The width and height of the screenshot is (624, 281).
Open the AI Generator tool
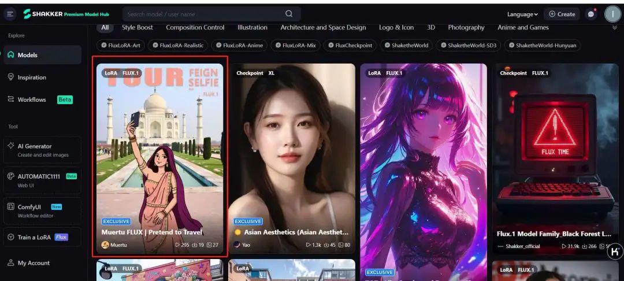(43, 150)
